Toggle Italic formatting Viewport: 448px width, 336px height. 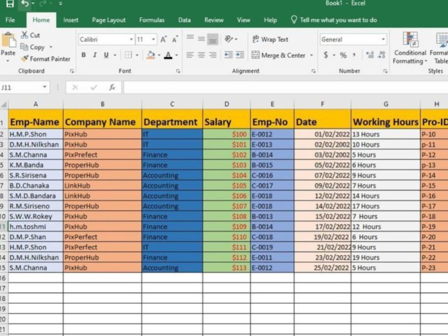coord(95,55)
